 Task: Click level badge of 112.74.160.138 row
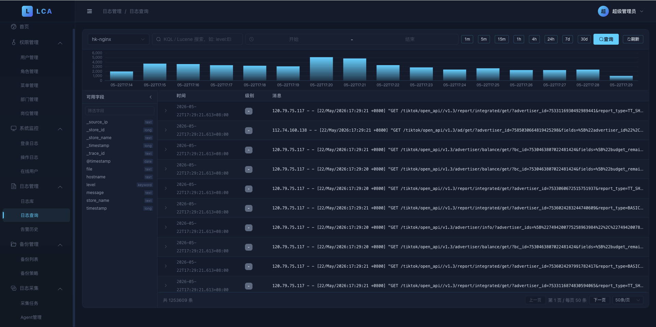pyautogui.click(x=249, y=131)
